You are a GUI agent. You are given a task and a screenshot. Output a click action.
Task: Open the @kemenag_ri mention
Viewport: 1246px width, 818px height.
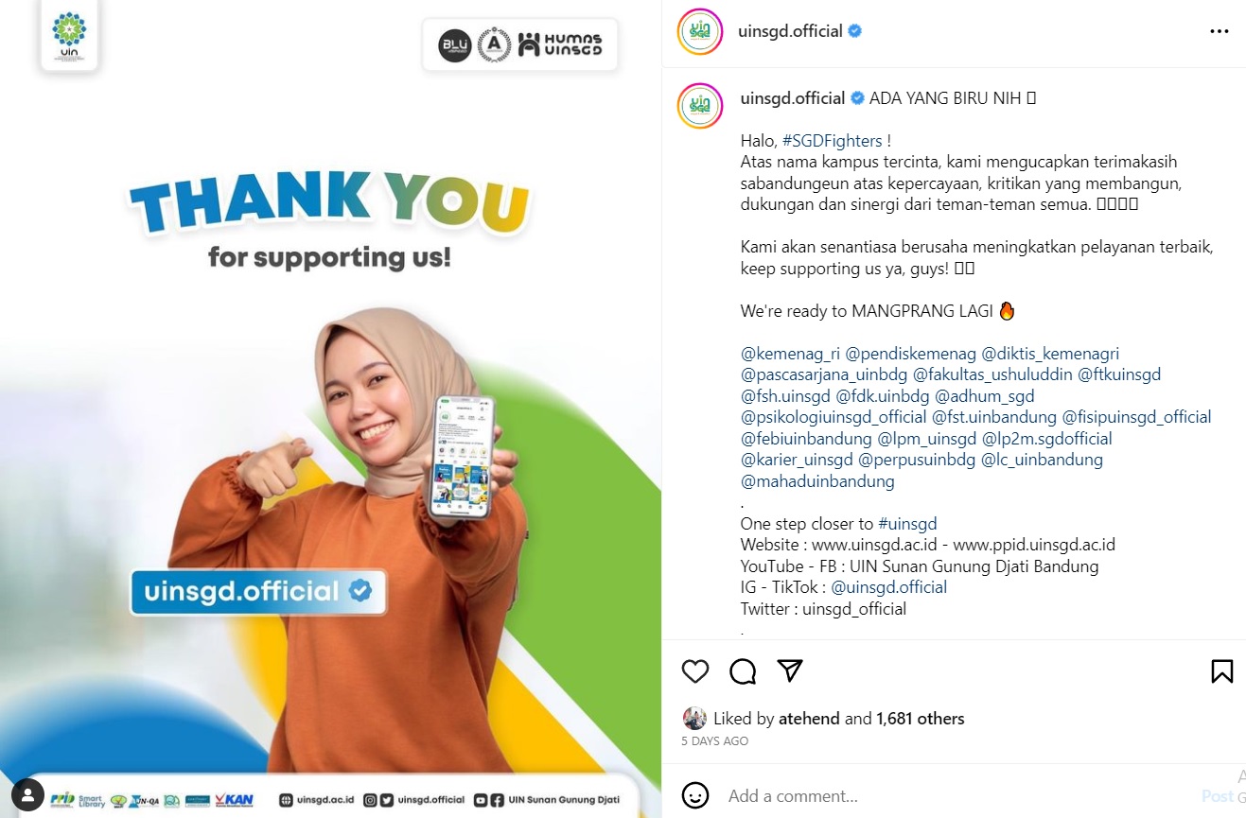point(790,354)
